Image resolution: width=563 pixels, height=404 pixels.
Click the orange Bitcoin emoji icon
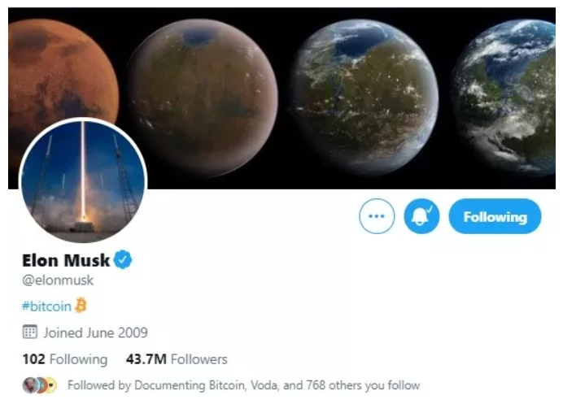click(81, 306)
